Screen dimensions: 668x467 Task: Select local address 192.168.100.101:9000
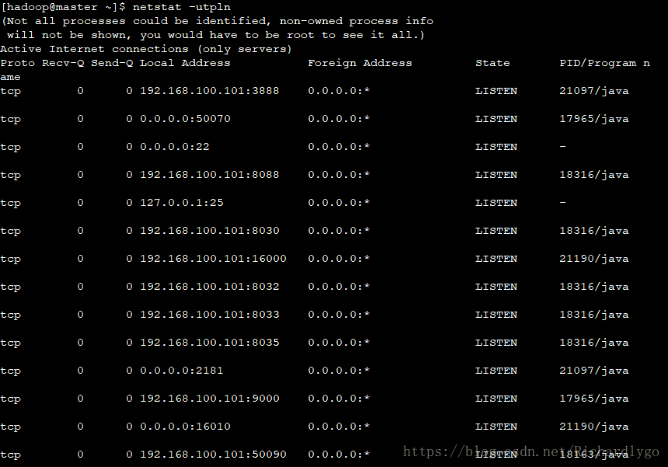(210, 399)
